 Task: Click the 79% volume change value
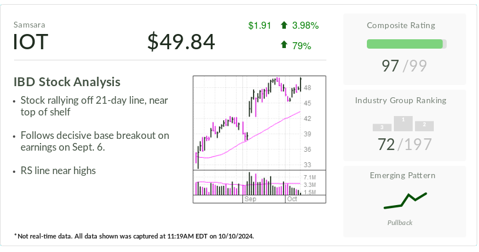coord(301,45)
